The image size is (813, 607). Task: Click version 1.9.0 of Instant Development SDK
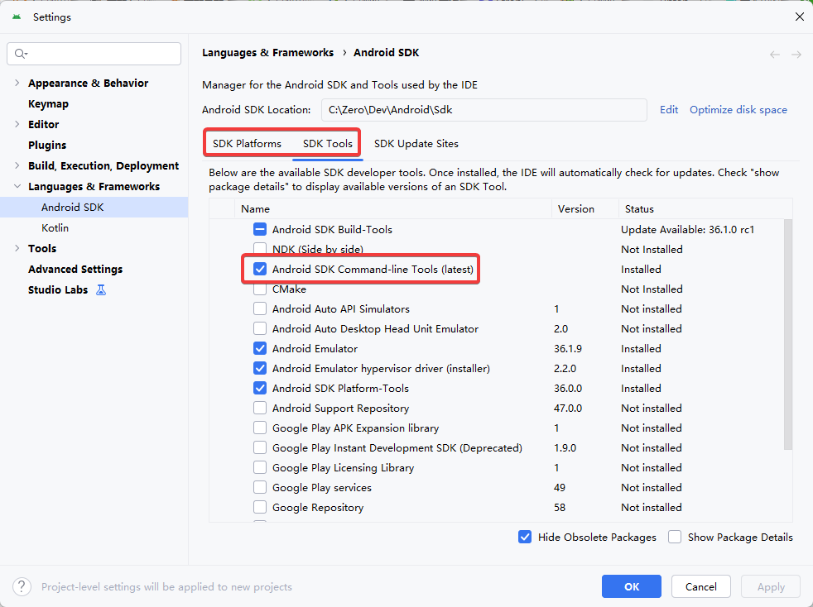click(565, 448)
